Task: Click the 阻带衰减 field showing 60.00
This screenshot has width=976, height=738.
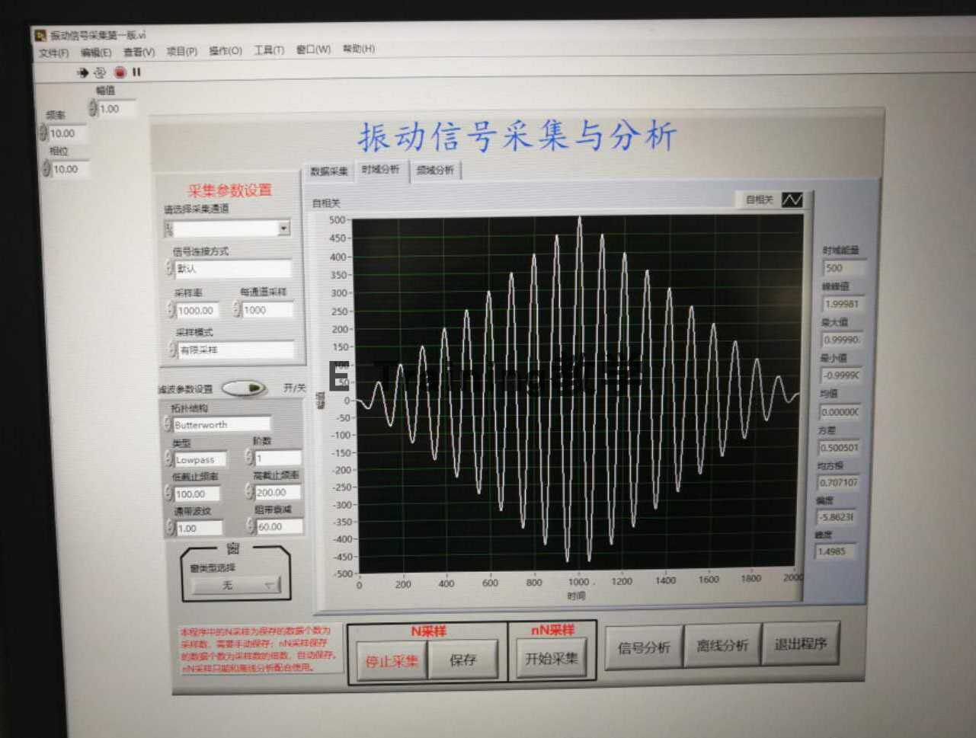Action: [x=280, y=526]
